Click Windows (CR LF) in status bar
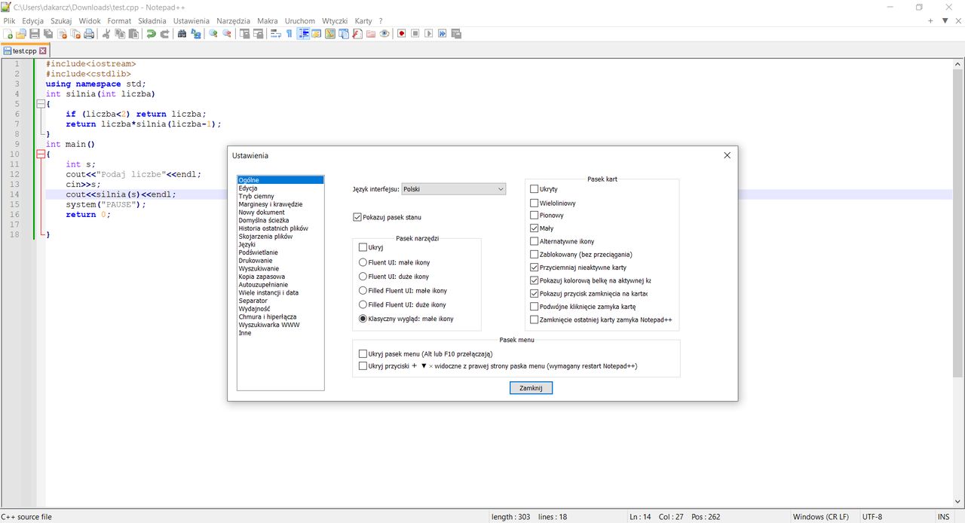965x523 pixels. (x=820, y=517)
